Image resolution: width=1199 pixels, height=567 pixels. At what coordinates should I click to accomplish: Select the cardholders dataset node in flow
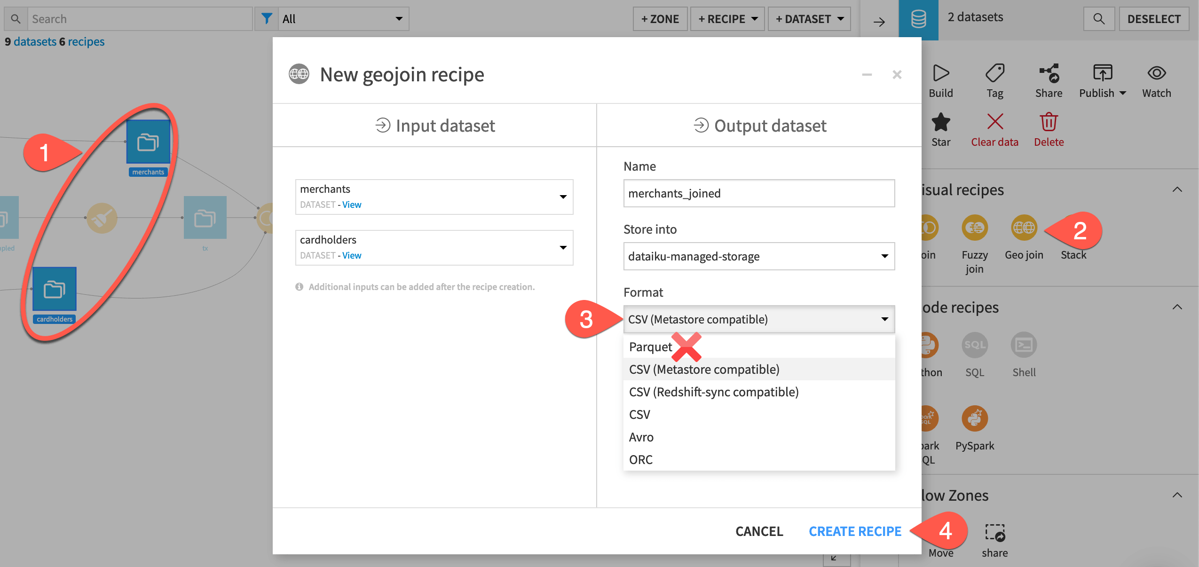click(x=55, y=289)
